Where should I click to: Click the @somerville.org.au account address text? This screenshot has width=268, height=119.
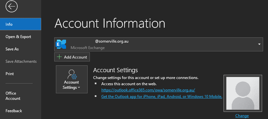click(x=112, y=41)
